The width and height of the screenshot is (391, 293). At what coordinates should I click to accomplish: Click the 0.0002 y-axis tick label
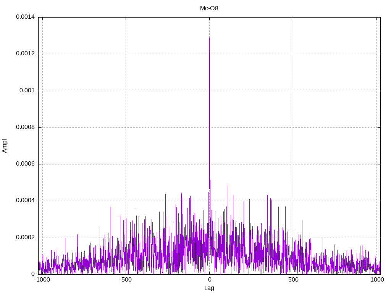(26, 237)
